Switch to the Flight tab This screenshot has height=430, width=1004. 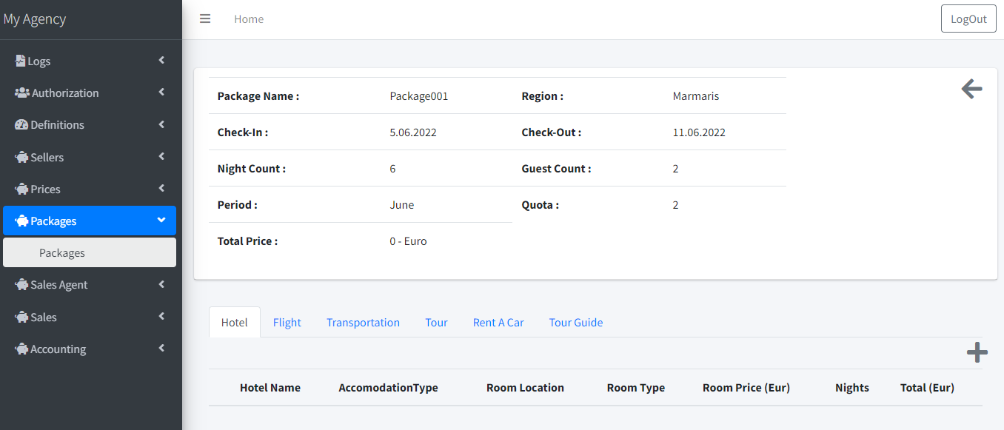287,322
